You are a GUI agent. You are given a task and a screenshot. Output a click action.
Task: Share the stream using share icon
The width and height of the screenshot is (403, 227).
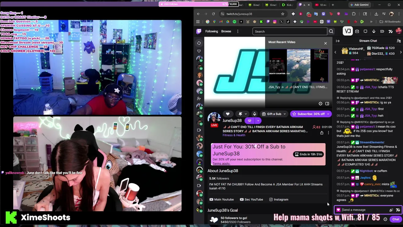(x=321, y=133)
